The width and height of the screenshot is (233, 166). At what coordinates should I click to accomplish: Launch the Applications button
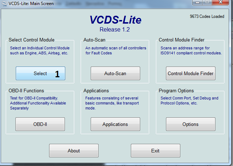click(x=115, y=124)
